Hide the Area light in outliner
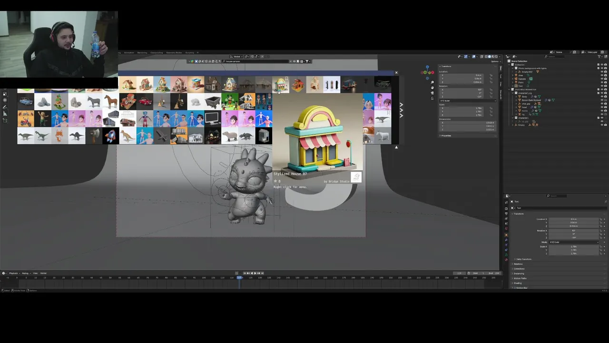The width and height of the screenshot is (609, 343). pyautogui.click(x=602, y=75)
